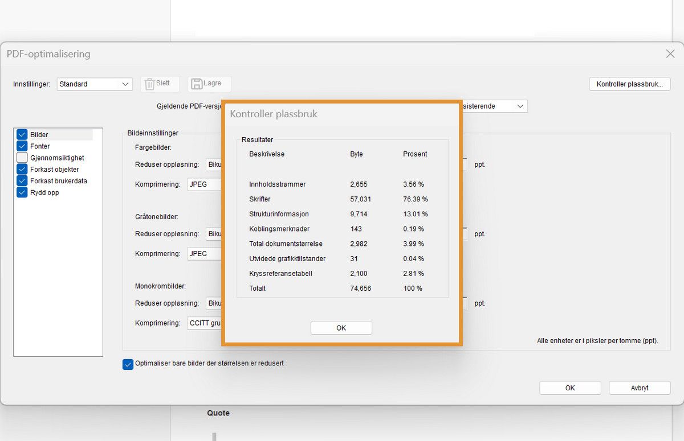Open the Innstillinger Standard dropdown
The height and width of the screenshot is (441, 684).
pos(95,84)
